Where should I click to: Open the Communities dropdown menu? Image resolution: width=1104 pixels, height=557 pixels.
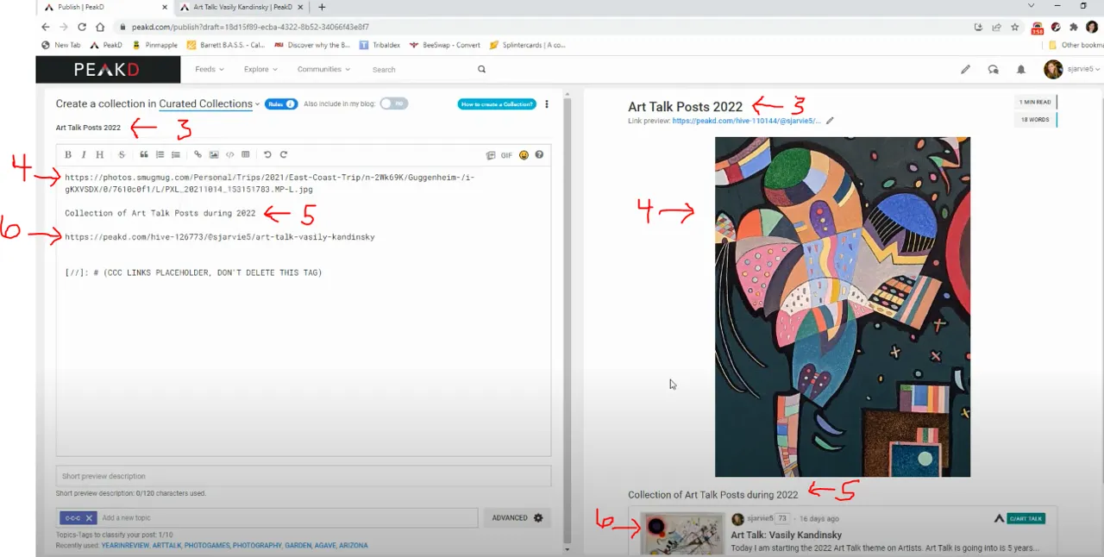(323, 69)
